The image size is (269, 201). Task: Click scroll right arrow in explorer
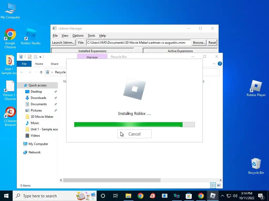click(x=220, y=180)
